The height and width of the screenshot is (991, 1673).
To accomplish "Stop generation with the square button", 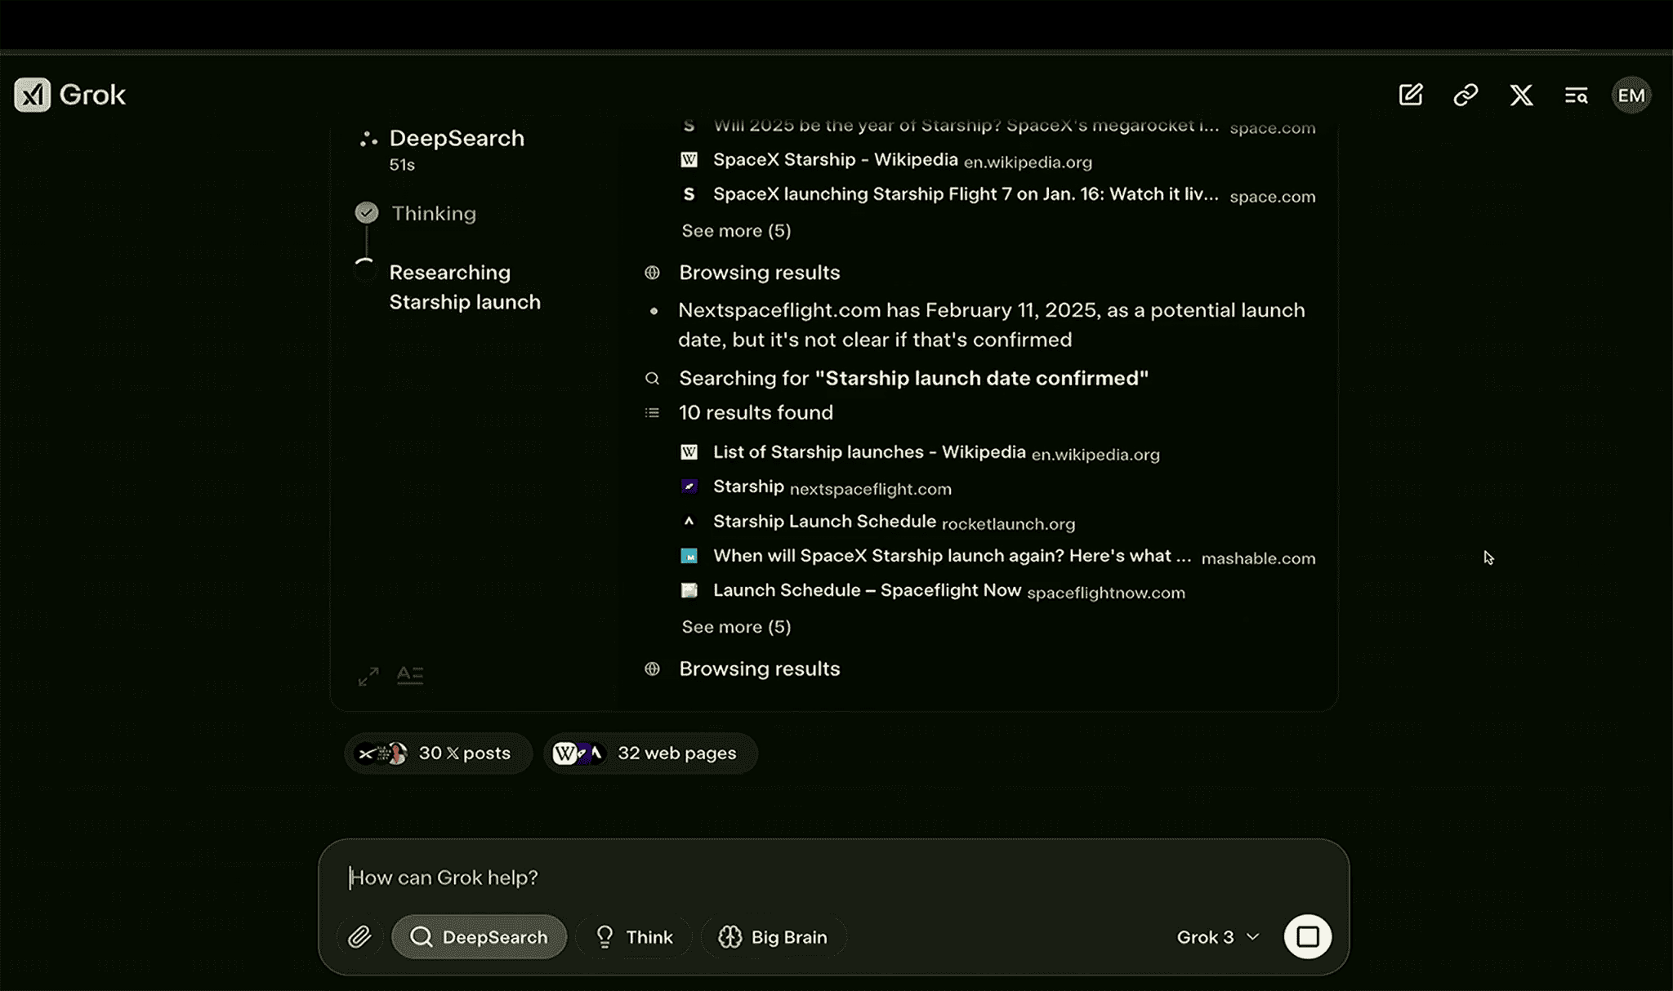I will [x=1307, y=936].
